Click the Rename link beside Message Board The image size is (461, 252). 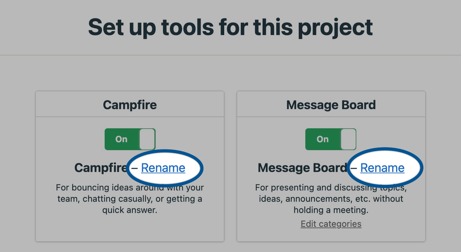382,168
